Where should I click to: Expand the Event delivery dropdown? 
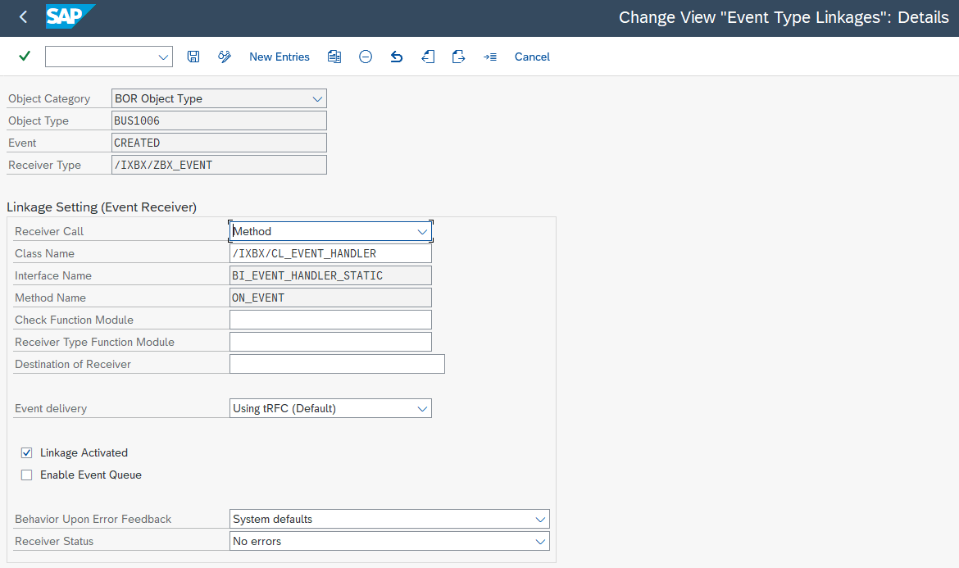pyautogui.click(x=422, y=408)
